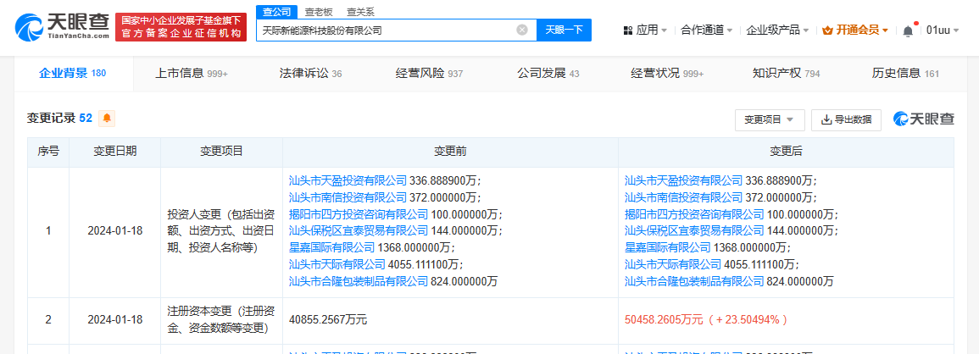This screenshot has height=354, width=979.
Task: Open the 01uu user account menu
Action: tap(943, 30)
